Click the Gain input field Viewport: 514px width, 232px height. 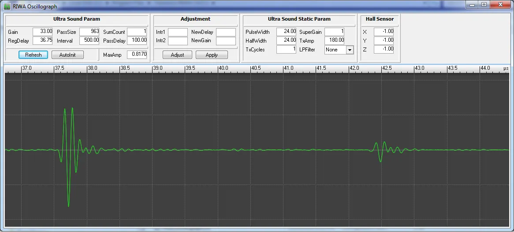43,32
